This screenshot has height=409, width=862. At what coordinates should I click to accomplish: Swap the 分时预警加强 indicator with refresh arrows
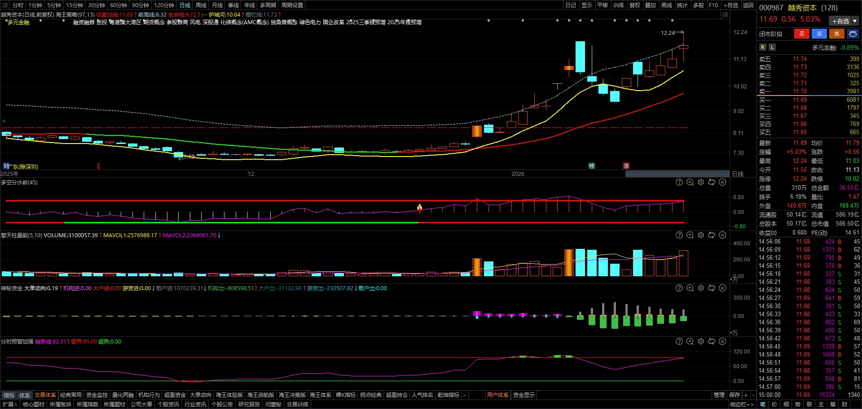[712, 341]
